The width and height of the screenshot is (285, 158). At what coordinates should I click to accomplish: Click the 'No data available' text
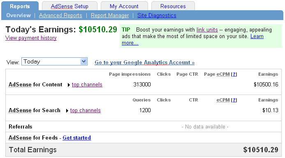205,127
